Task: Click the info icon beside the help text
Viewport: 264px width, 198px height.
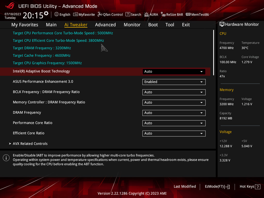Action: coord(6,158)
